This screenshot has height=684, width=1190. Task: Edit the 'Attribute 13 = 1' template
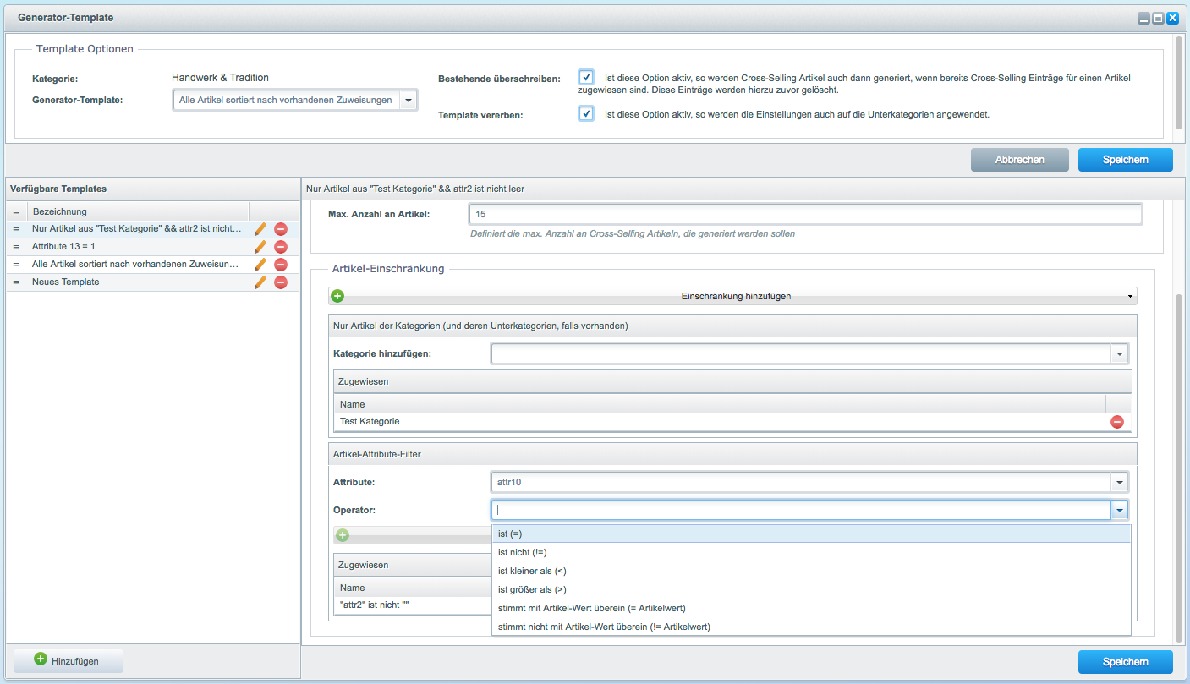(x=260, y=246)
